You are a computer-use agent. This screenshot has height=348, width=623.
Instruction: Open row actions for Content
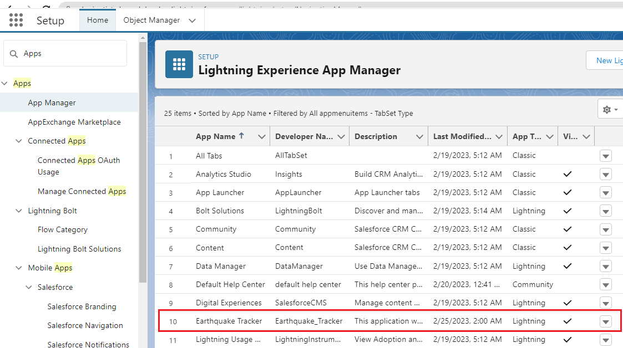click(605, 248)
